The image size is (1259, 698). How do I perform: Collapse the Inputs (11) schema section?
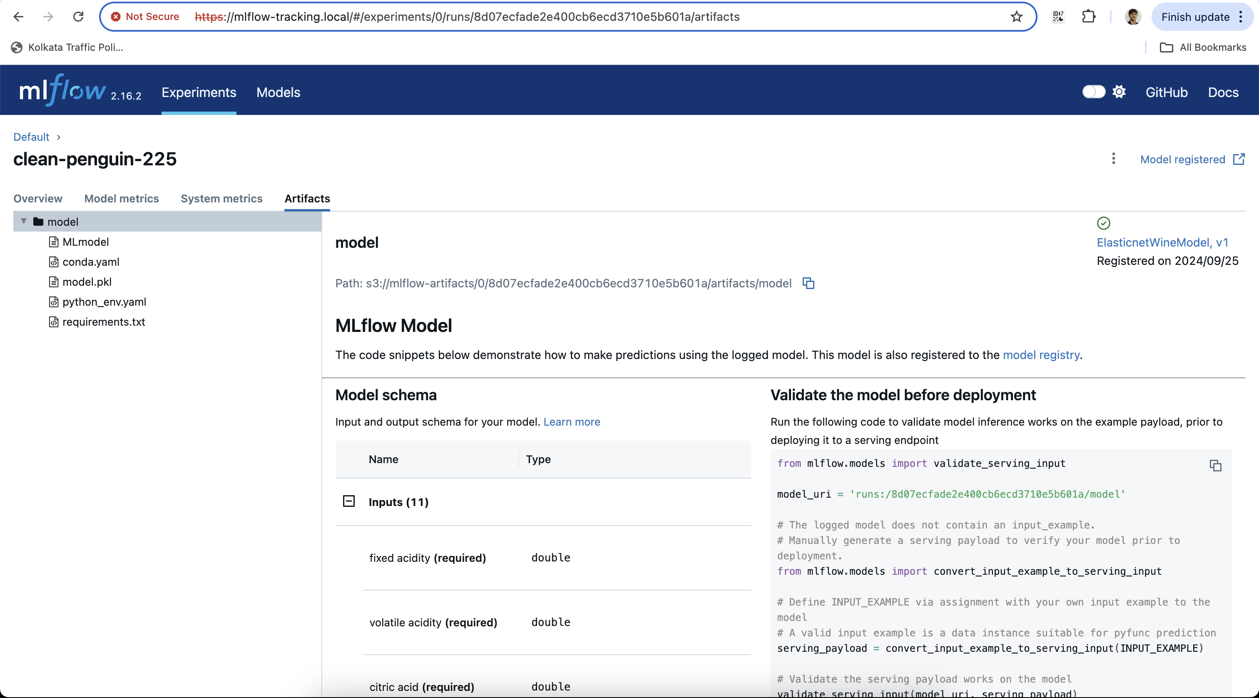coord(348,501)
